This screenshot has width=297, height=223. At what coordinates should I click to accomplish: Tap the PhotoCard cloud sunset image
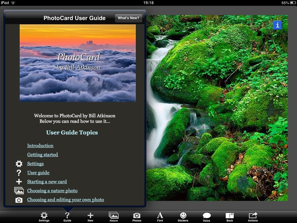tap(78, 63)
